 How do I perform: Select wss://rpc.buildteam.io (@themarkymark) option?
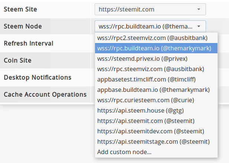(156, 48)
